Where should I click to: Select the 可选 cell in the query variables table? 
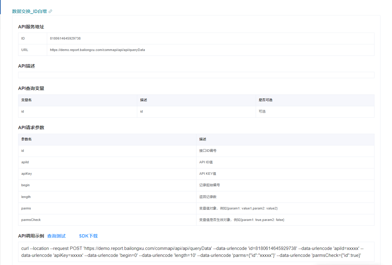tap(262, 112)
